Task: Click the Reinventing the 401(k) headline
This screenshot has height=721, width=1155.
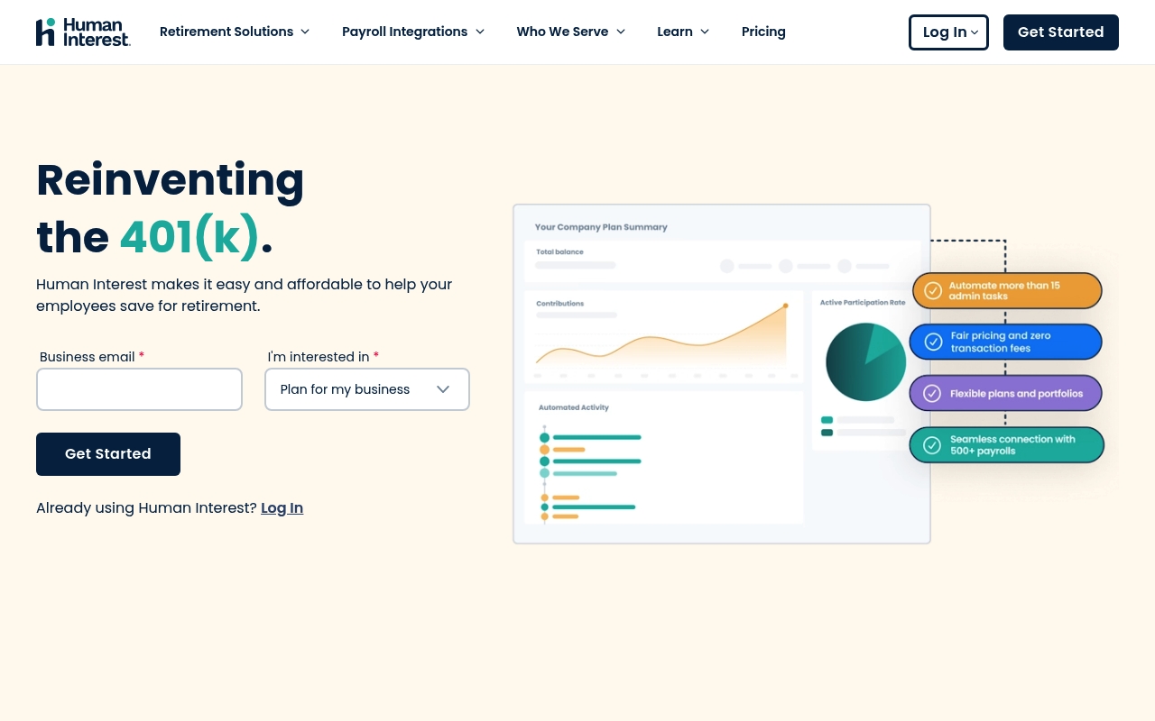Action: (171, 208)
